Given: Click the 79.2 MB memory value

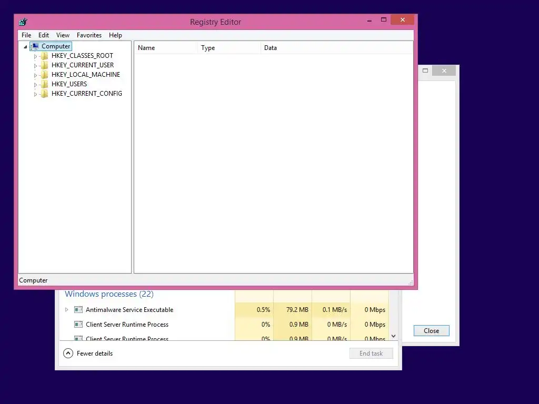Looking at the screenshot, I should pyautogui.click(x=297, y=310).
